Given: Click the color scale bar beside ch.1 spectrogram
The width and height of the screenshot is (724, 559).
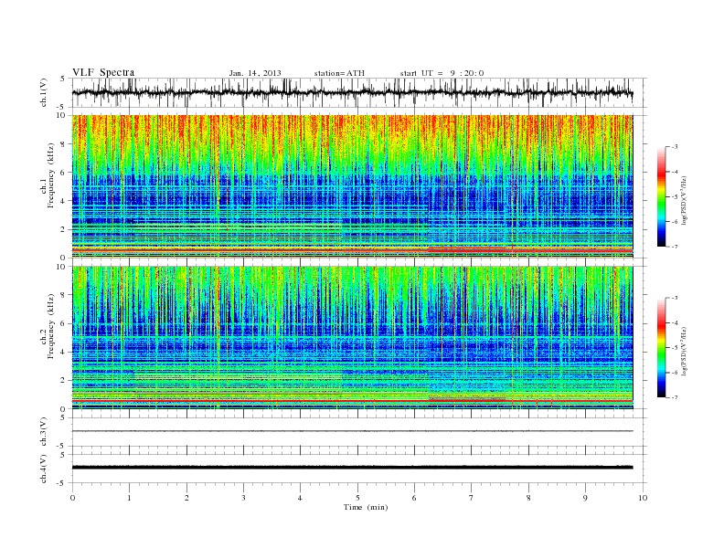Looking at the screenshot, I should pos(661,196).
